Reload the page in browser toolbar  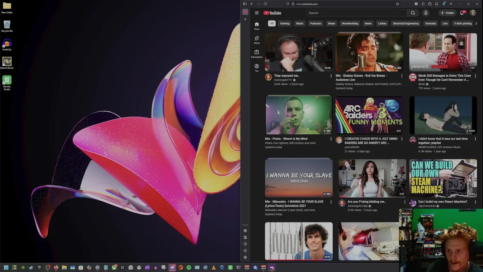tap(265, 4)
